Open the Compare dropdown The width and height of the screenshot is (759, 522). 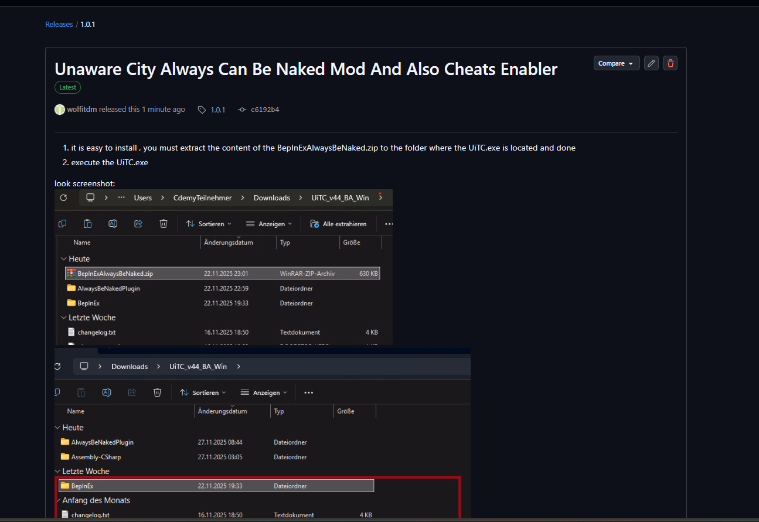(617, 63)
